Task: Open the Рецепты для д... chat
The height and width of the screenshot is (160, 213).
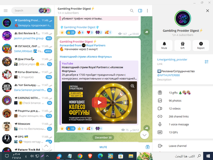Action: click(x=27, y=113)
